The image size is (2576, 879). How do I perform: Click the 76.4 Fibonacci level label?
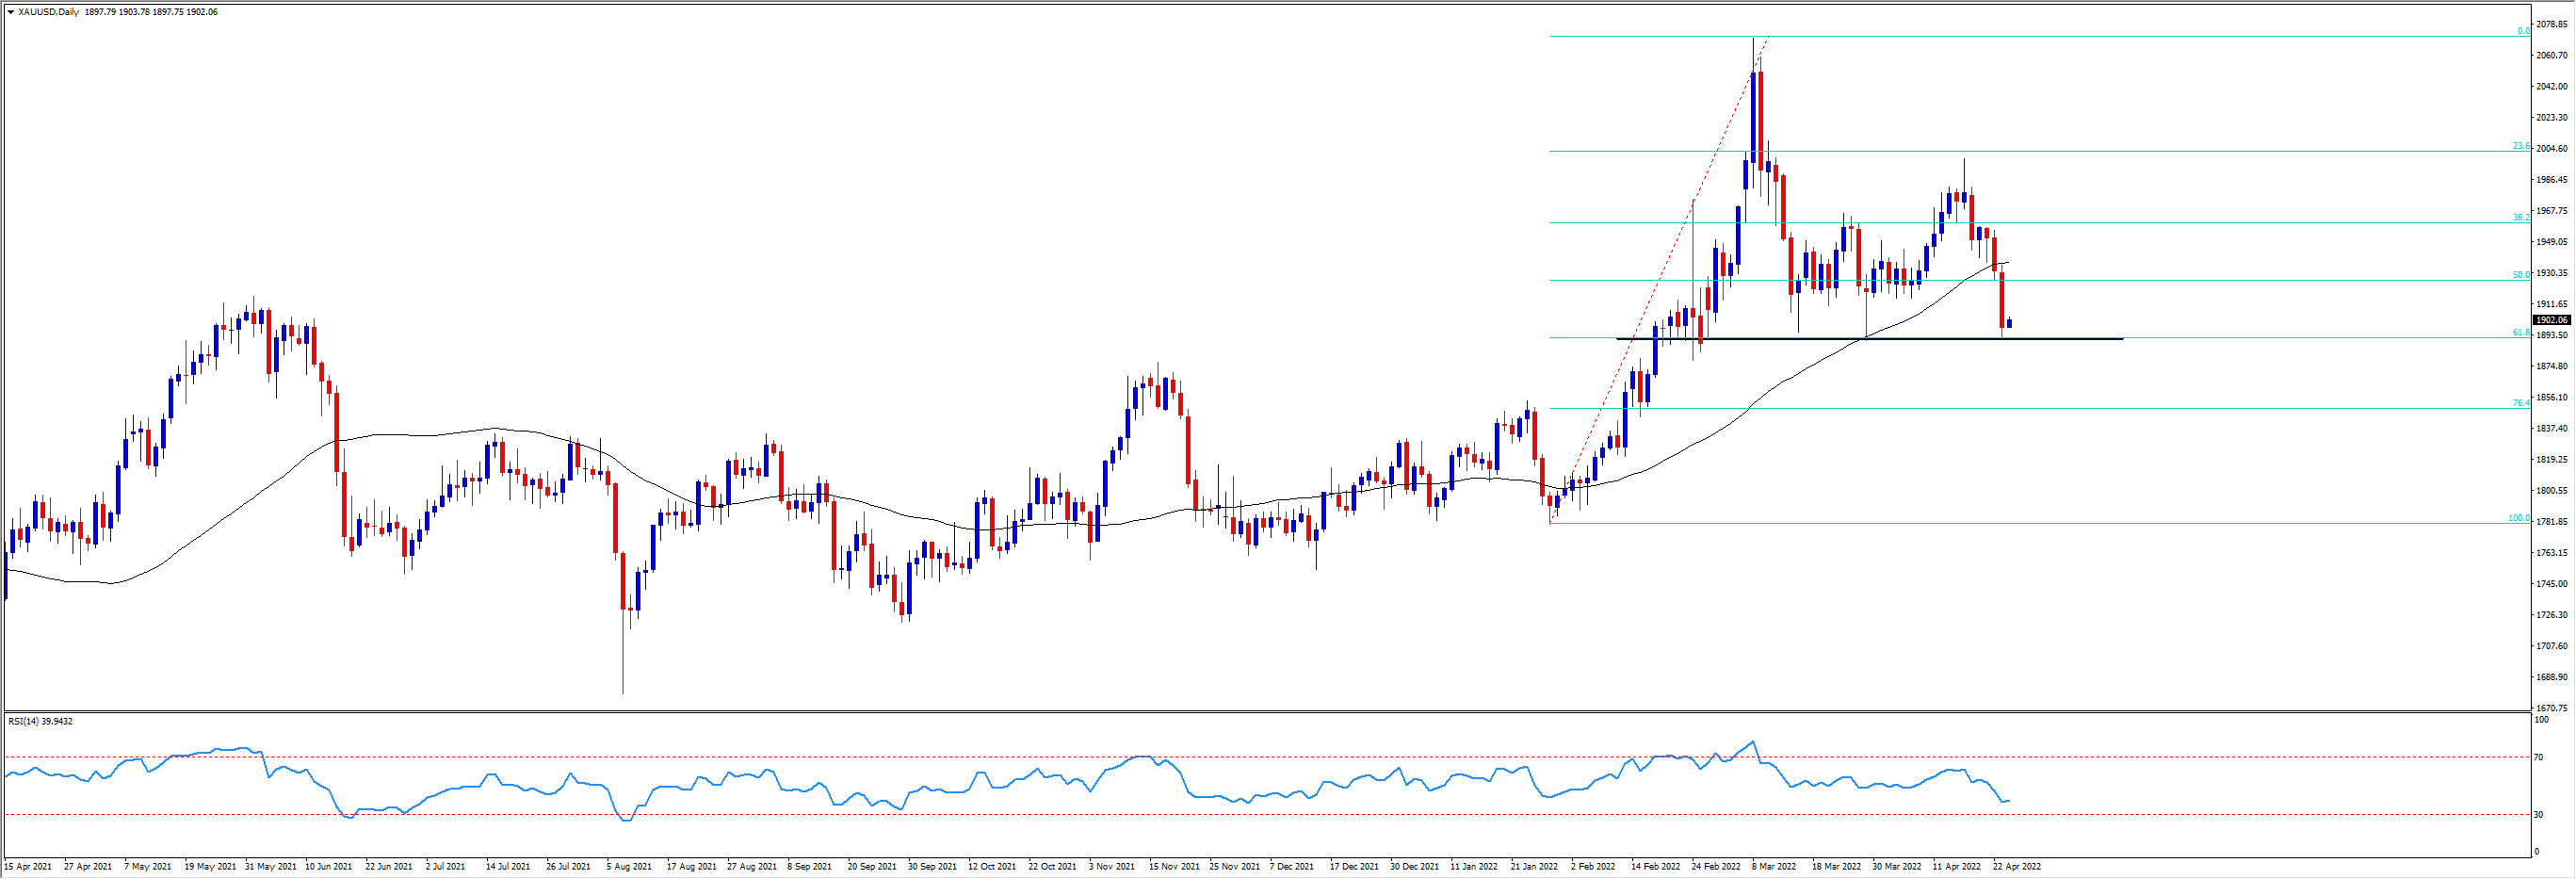(2521, 403)
